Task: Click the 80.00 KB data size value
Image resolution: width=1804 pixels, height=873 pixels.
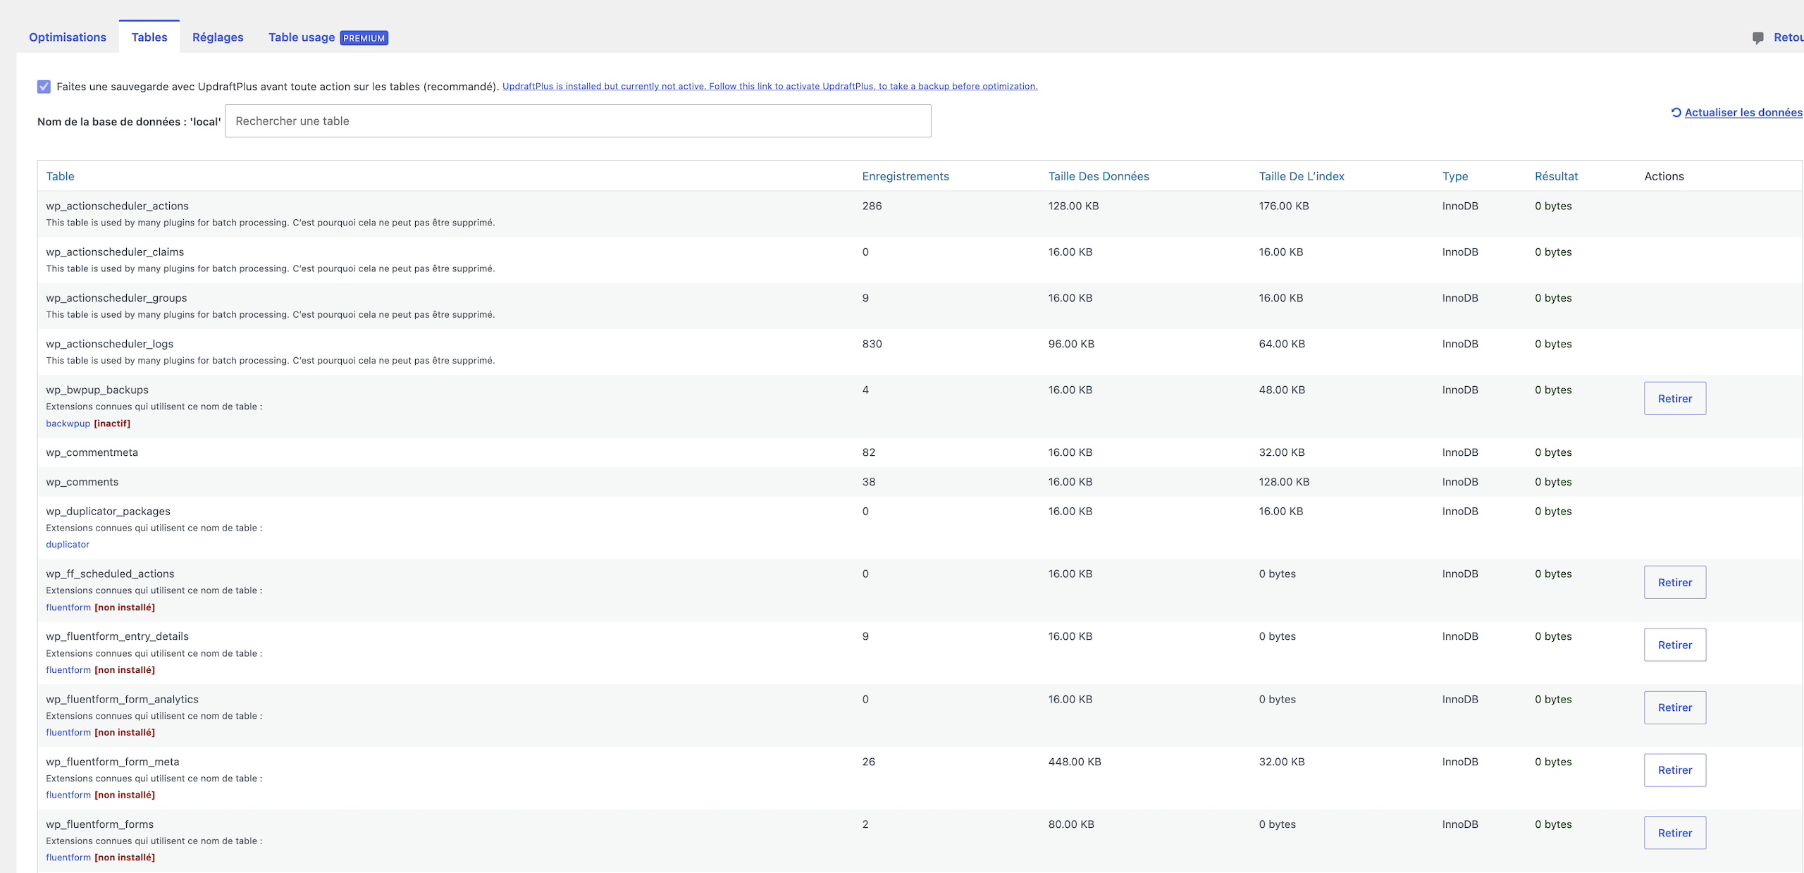Action: [1070, 824]
